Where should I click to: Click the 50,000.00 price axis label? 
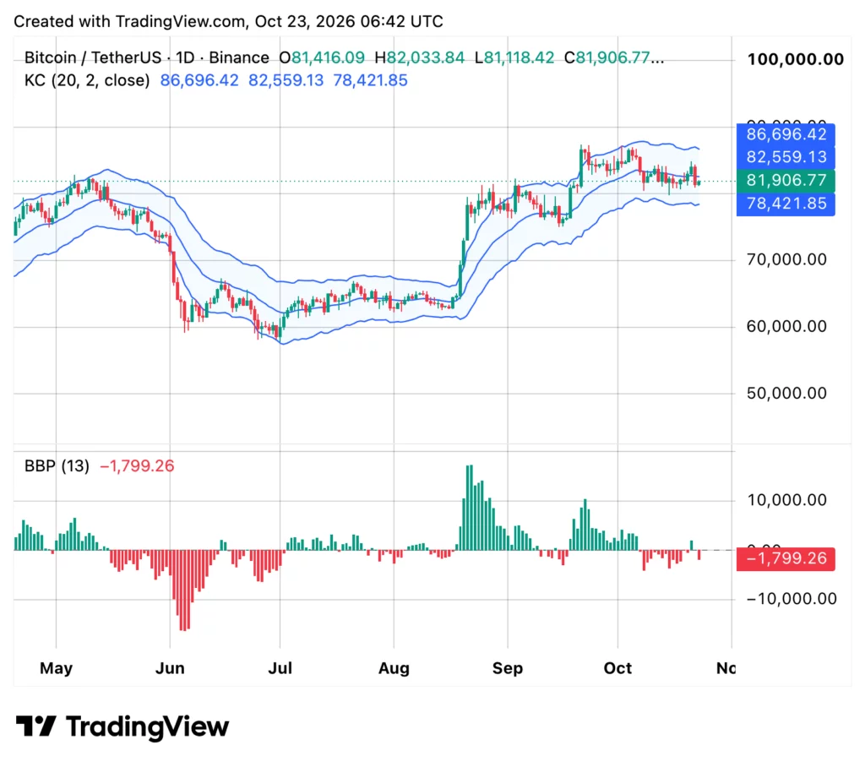click(786, 393)
